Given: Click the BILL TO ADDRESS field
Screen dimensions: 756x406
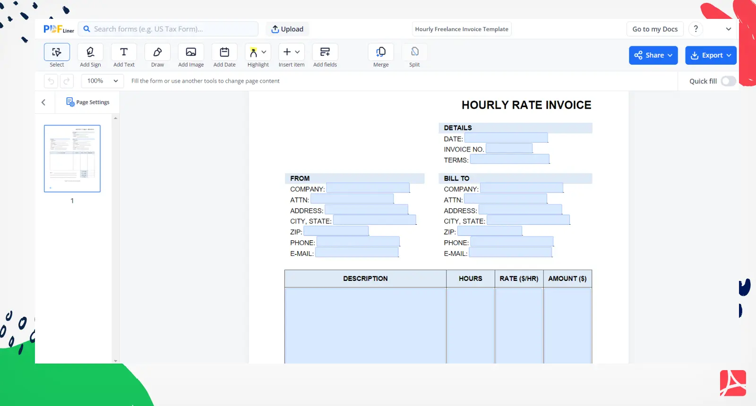Looking at the screenshot, I should coord(520,210).
